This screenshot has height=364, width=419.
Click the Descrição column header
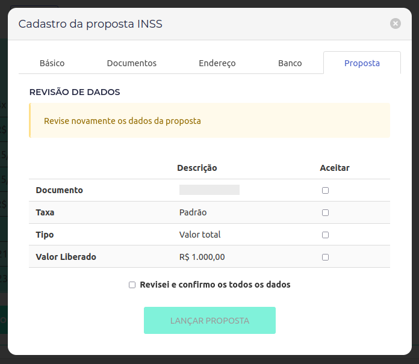(x=197, y=168)
